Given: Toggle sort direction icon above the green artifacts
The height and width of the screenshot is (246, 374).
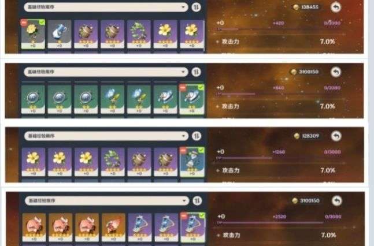Looking at the screenshot, I should tap(196, 72).
